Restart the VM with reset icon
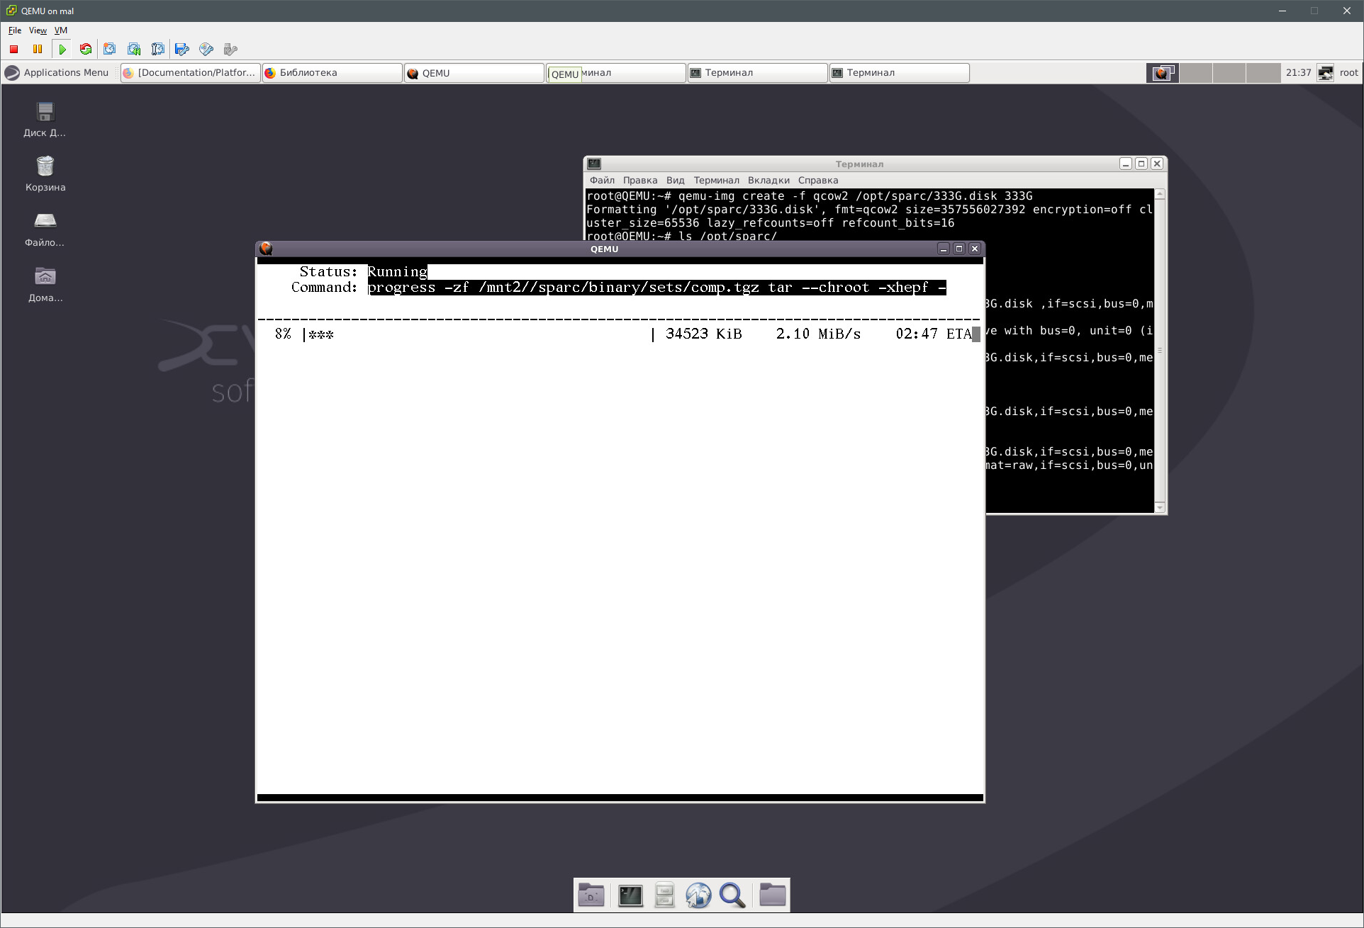Image resolution: width=1364 pixels, height=928 pixels. 86,49
